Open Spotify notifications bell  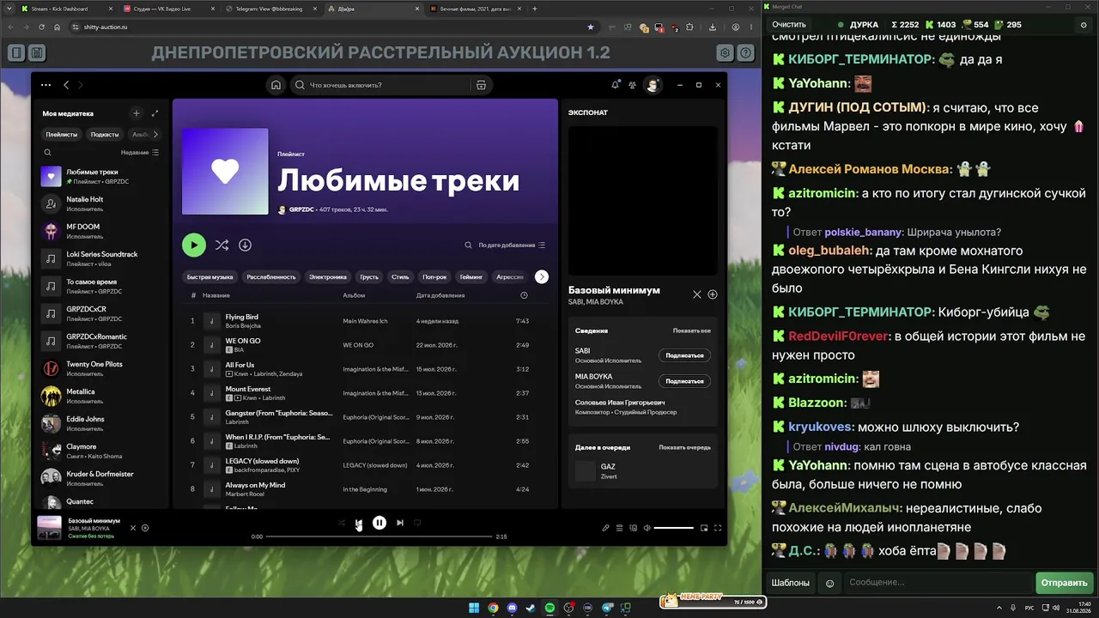616,85
